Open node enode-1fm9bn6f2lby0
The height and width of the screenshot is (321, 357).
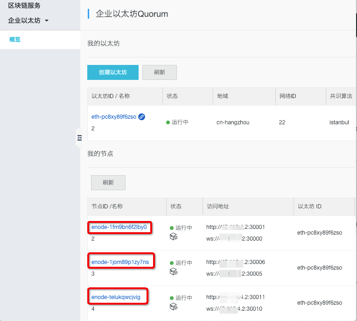coord(119,227)
